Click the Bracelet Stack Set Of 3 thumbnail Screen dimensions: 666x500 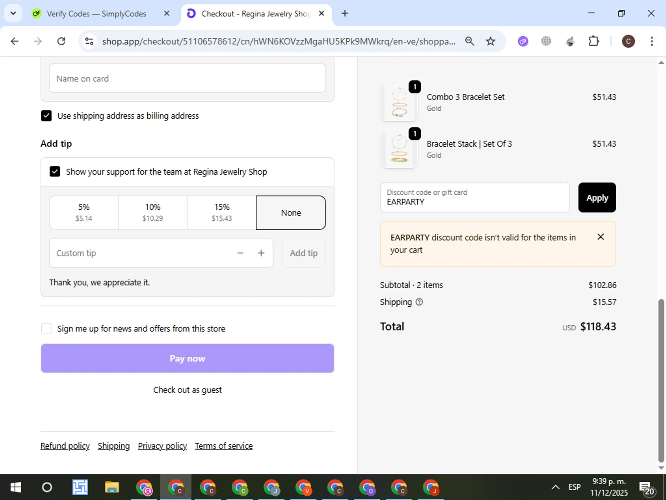(x=399, y=149)
